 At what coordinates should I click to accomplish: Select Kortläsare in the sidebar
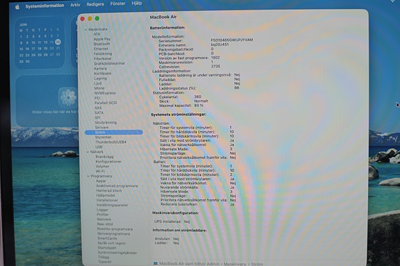102,74
